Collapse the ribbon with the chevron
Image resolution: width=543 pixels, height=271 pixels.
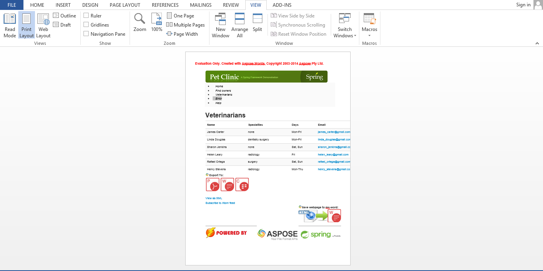pos(537,43)
